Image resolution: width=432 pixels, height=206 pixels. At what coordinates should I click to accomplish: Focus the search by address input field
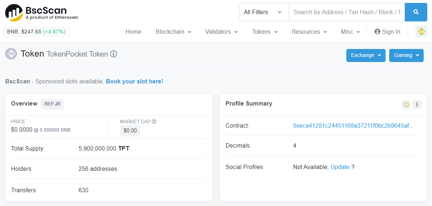click(347, 12)
